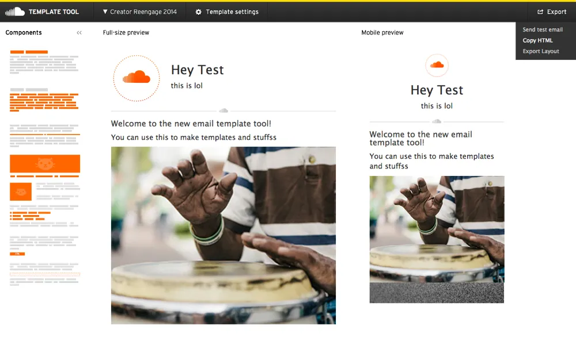The image size is (576, 337).
Task: Click the Template settings gear icon
Action: coord(199,12)
